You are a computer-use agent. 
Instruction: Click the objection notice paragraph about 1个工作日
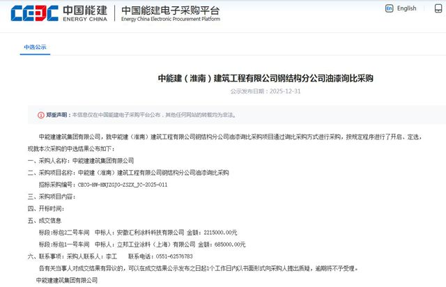(198, 268)
